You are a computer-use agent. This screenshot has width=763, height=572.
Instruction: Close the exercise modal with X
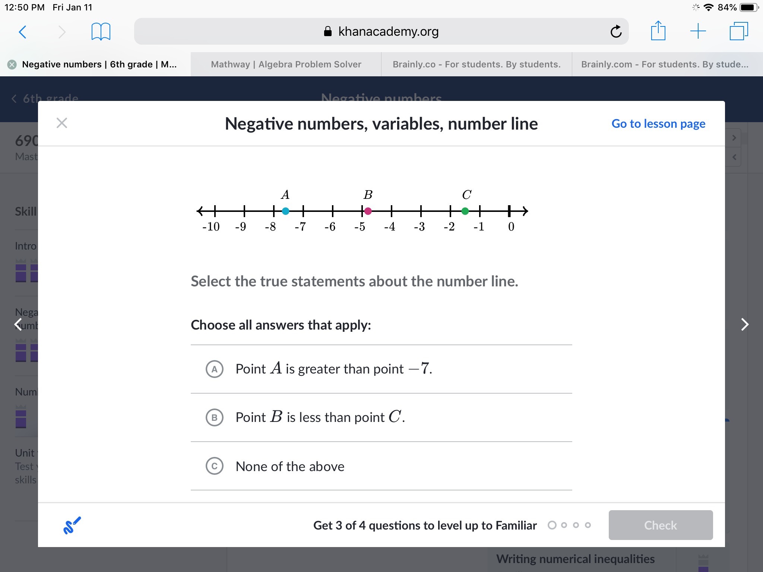tap(62, 123)
